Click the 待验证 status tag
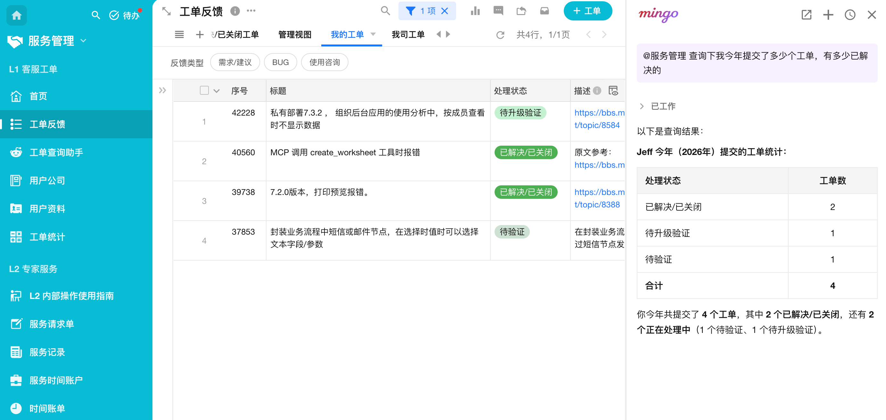Viewport: 886px width, 420px height. click(x=512, y=232)
